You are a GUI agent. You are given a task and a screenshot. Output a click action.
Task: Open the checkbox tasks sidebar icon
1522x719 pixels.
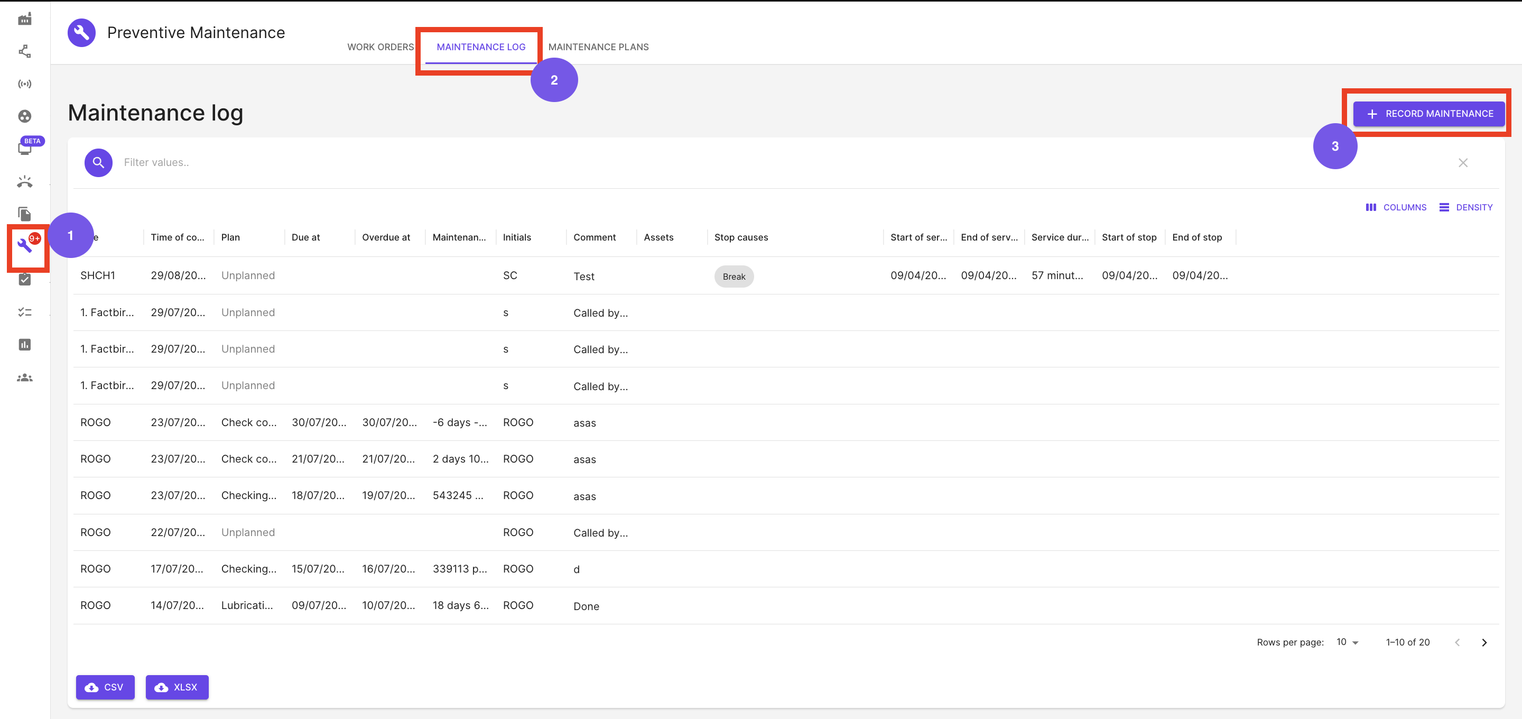click(x=25, y=279)
